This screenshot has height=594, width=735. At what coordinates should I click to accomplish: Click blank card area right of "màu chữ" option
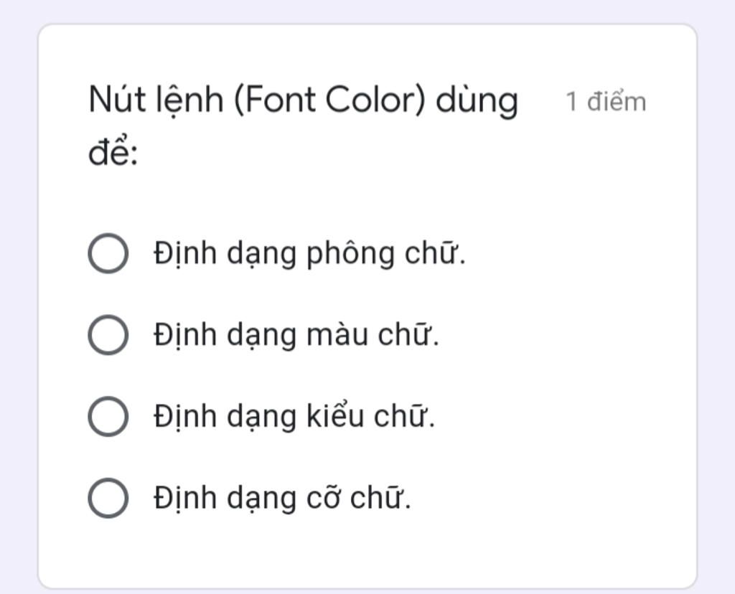tap(574, 334)
